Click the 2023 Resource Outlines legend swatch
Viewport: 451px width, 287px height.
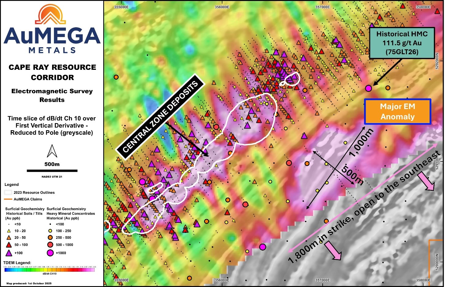click(x=8, y=193)
